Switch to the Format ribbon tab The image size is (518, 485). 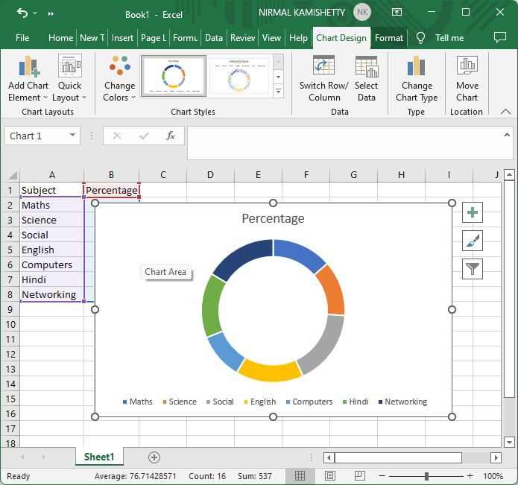(389, 38)
